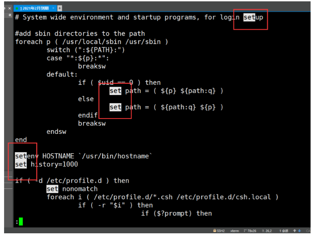Image resolution: width=321 pixels, height=236 pixels.
Task: Click the "set path = ( ${path:q} ${p} )" line
Action: (166, 107)
